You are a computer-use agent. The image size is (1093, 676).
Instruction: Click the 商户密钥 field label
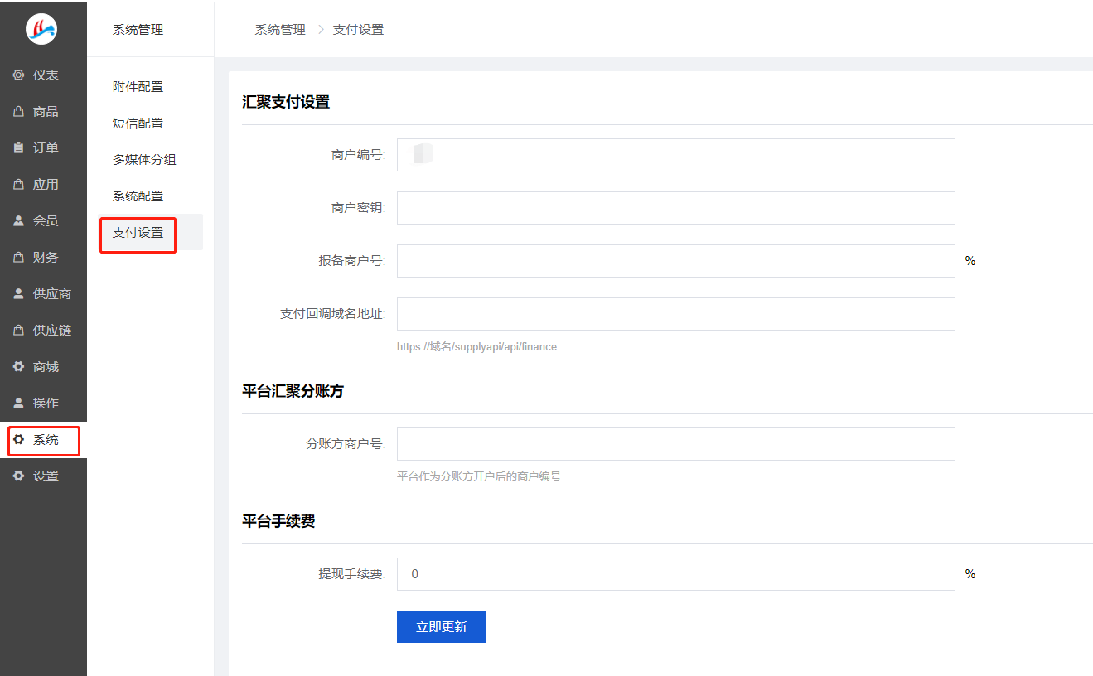(358, 208)
